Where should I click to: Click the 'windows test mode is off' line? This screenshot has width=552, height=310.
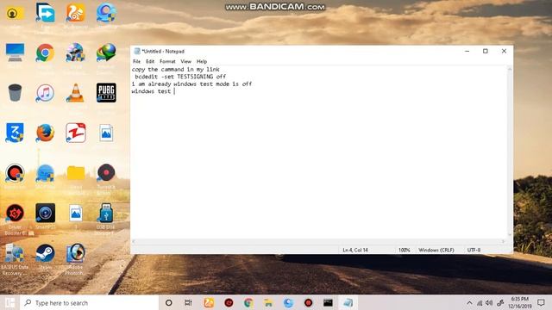tap(213, 84)
